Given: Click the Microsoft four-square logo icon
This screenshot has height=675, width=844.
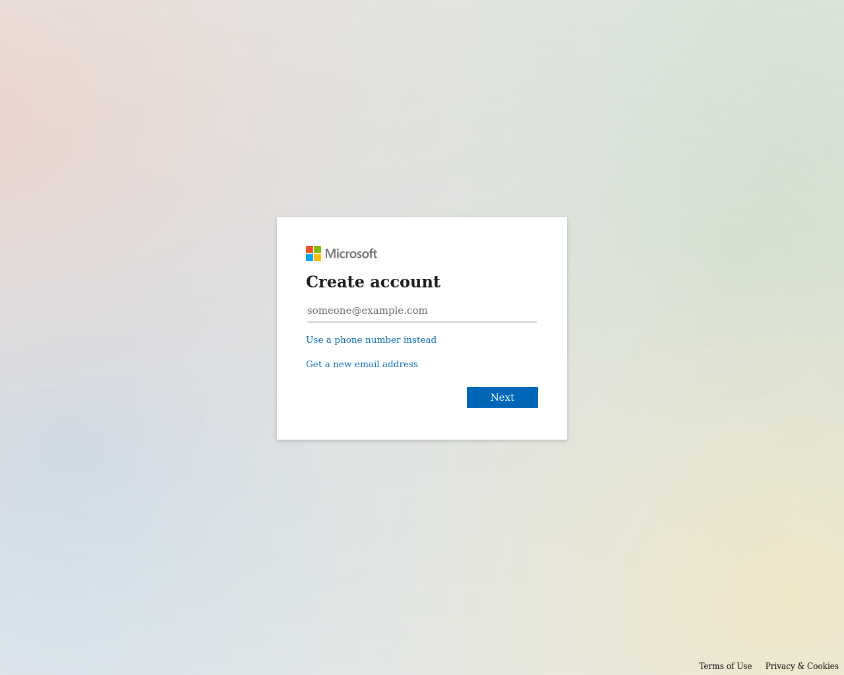Looking at the screenshot, I should 313,254.
